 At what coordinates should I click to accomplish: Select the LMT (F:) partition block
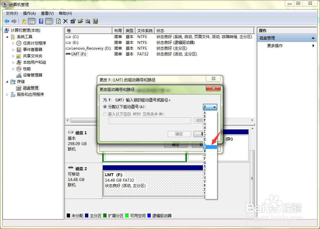(x=153, y=183)
